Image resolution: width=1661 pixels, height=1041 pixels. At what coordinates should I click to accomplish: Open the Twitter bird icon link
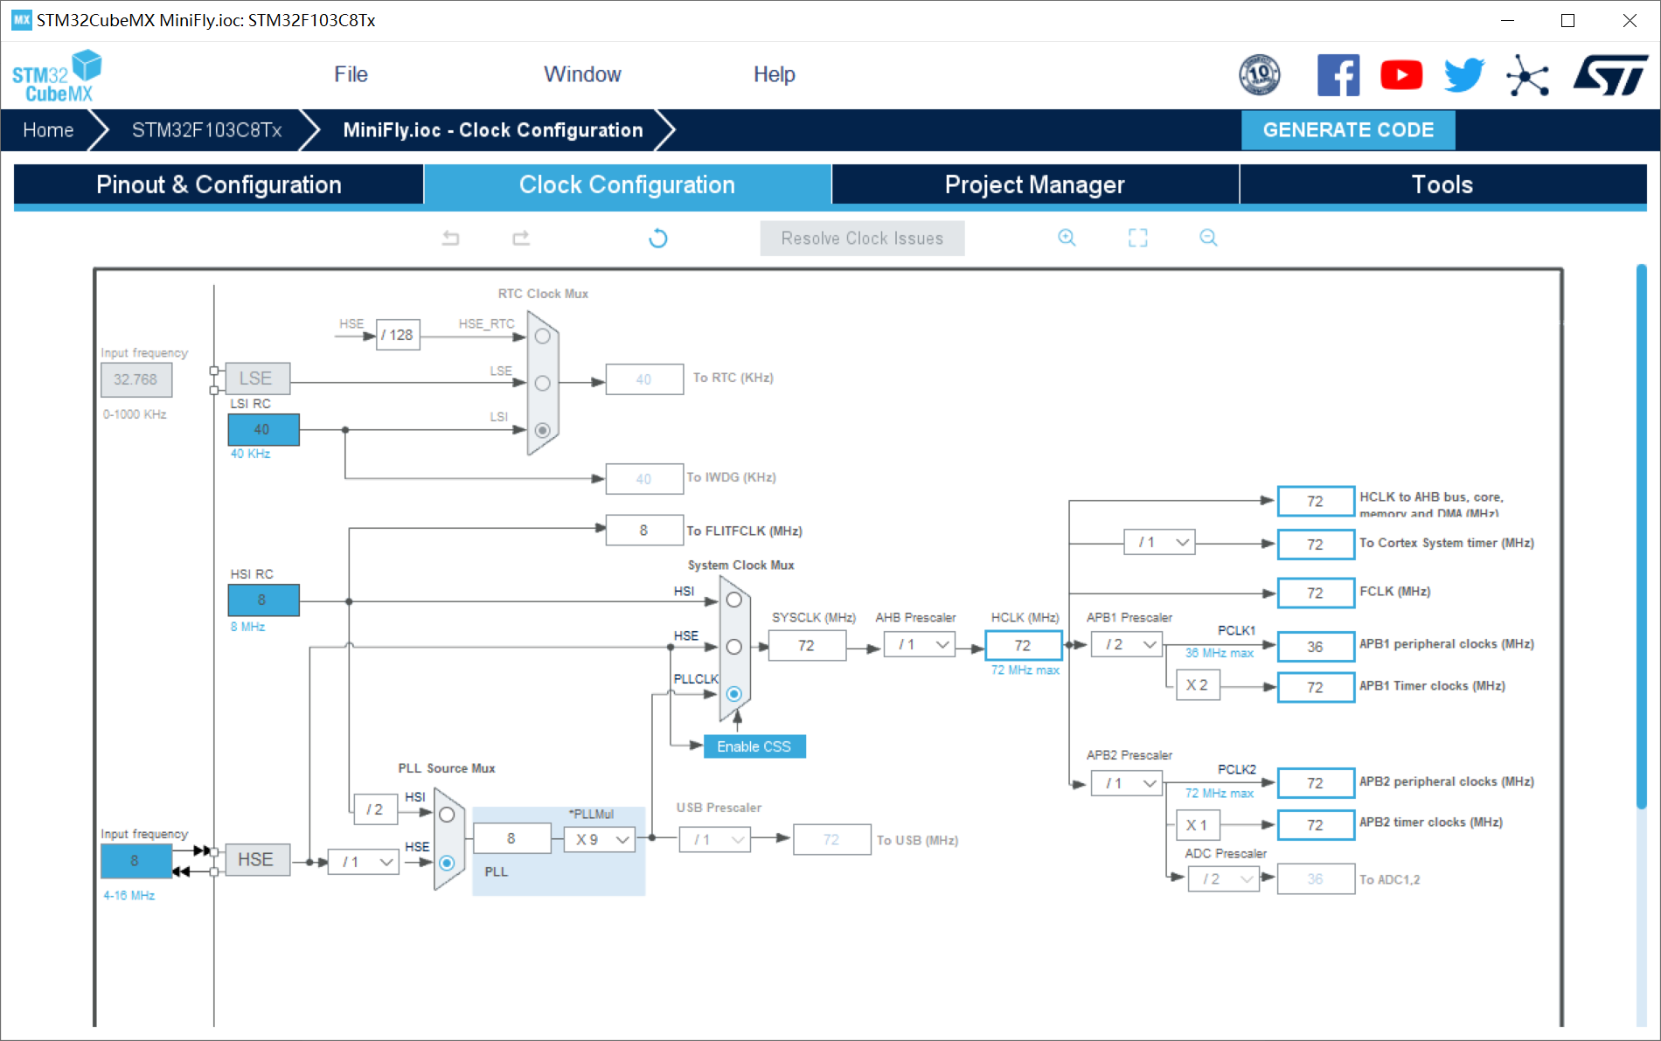(1464, 75)
